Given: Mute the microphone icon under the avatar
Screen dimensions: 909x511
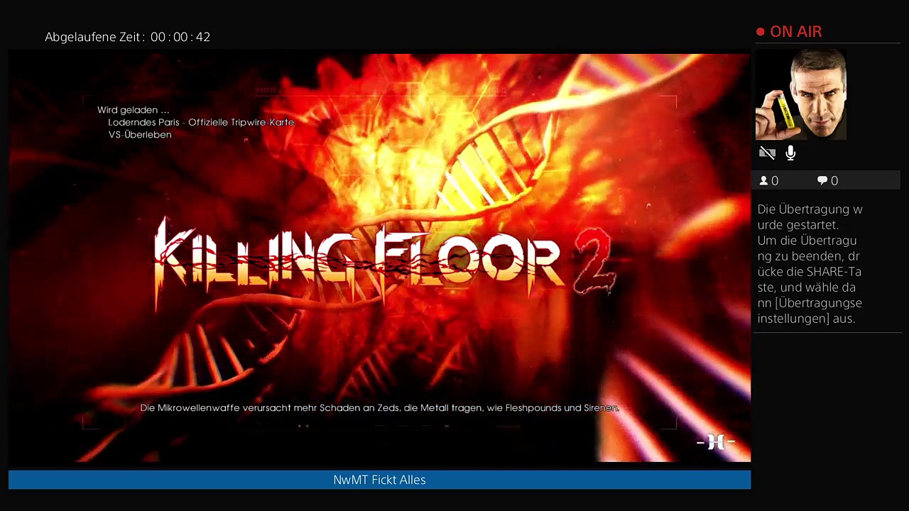Looking at the screenshot, I should [x=790, y=153].
